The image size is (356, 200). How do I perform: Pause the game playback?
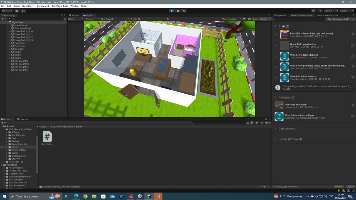coord(178,11)
